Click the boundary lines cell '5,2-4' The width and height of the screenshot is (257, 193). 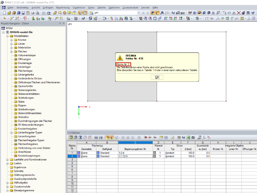coord(135,153)
